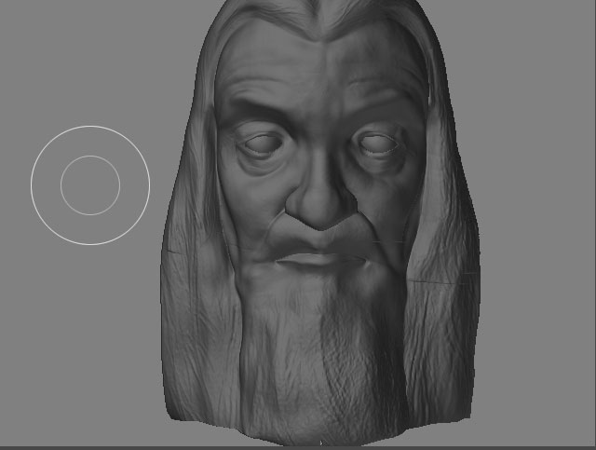Click the beard below the model's chin
The image size is (596, 450).
coord(323,358)
